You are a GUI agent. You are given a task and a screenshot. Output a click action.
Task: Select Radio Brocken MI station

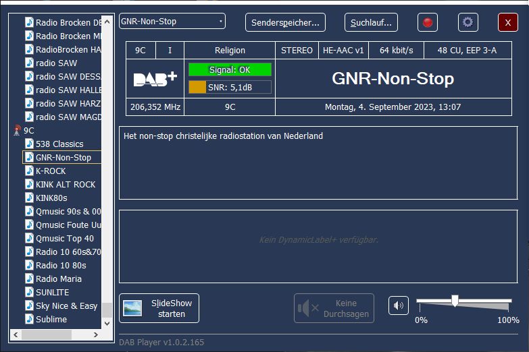tap(68, 36)
